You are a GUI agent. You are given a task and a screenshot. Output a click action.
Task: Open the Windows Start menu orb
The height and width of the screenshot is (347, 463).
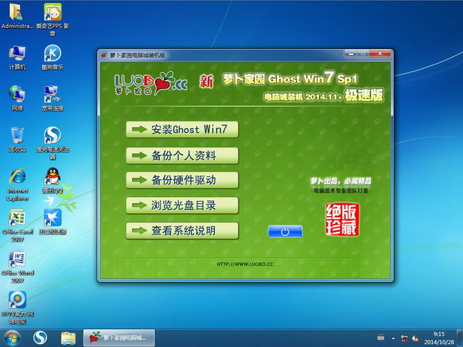(12, 338)
